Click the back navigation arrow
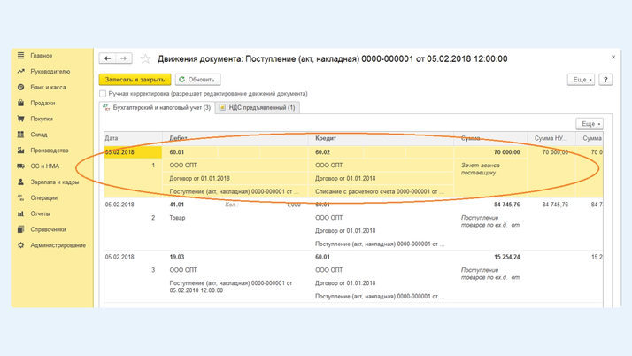Image resolution: width=632 pixels, height=356 pixels. tap(108, 58)
